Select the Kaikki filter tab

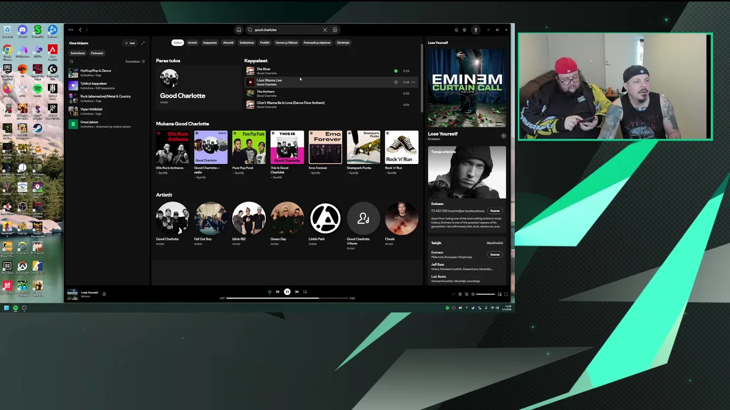pyautogui.click(x=177, y=43)
